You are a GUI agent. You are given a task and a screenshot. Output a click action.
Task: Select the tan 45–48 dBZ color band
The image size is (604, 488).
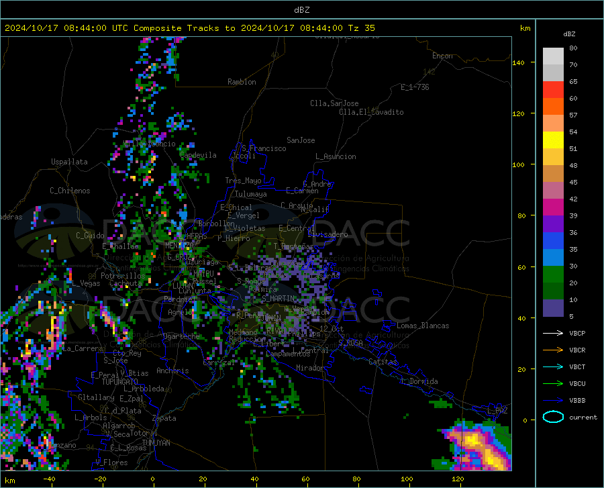(553, 174)
